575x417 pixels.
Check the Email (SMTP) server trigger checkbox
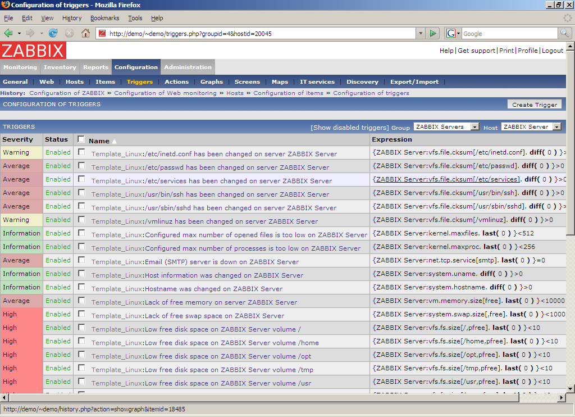tap(81, 260)
